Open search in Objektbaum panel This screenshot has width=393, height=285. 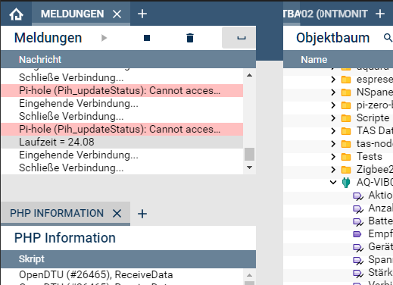pyautogui.click(x=388, y=38)
